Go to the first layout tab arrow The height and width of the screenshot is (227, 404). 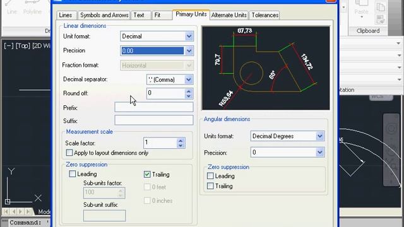coord(6,212)
